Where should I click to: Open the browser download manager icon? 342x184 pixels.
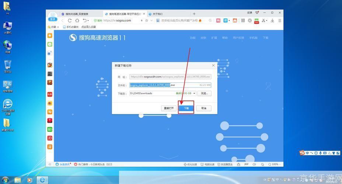click(x=272, y=21)
